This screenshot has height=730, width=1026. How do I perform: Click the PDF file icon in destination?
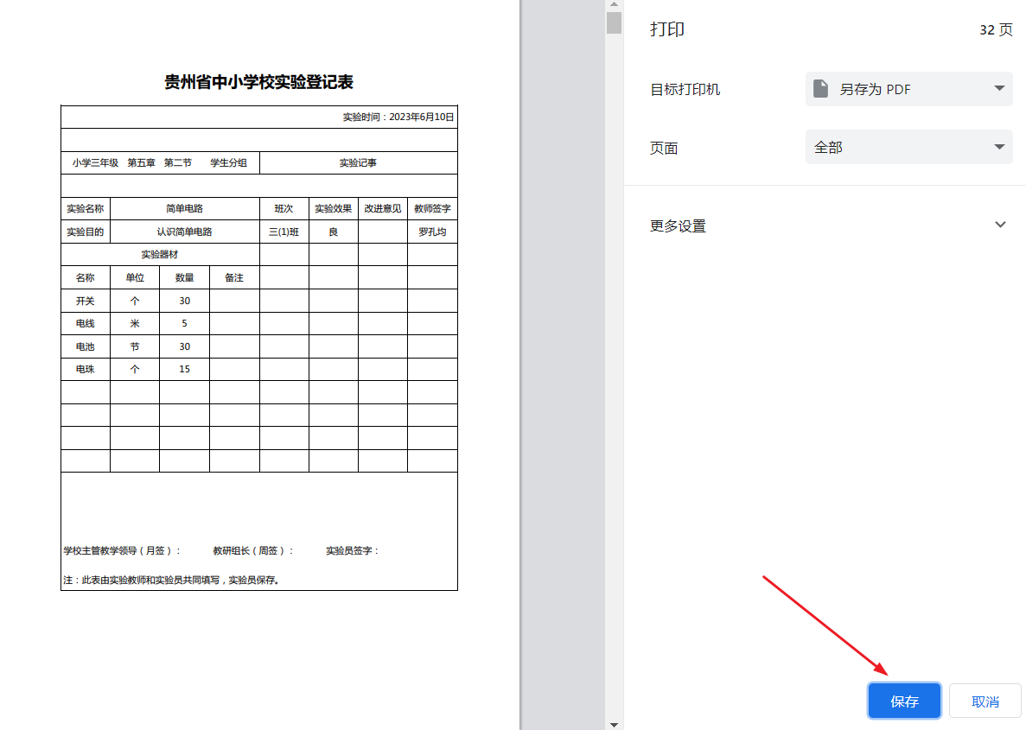[821, 89]
